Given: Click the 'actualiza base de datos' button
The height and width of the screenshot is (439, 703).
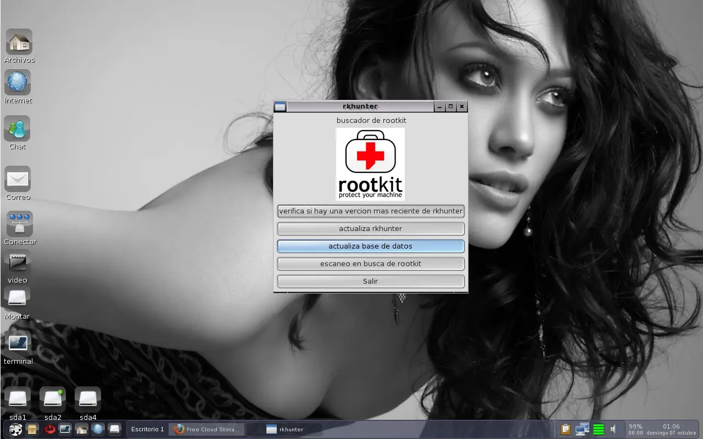Looking at the screenshot, I should [371, 246].
